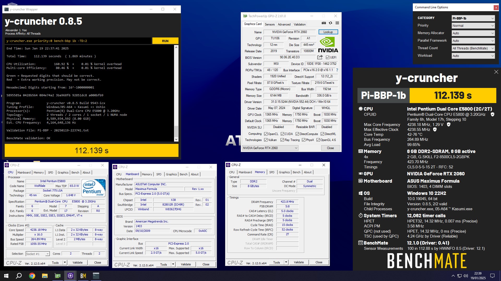Open the Priority dropdown set to Normal
Image resolution: width=501 pixels, height=281 pixels.
point(473,26)
